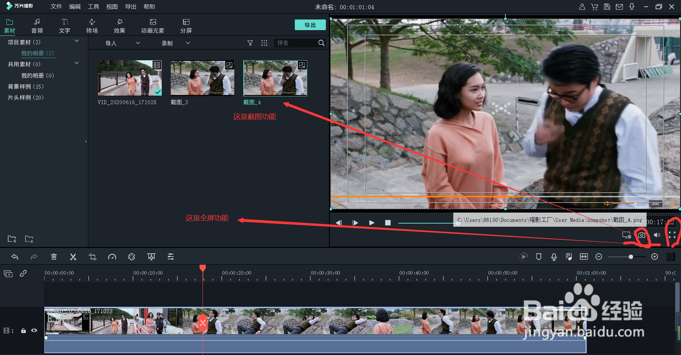681x355 pixels.
Task: Play the preview video
Action: [x=372, y=222]
